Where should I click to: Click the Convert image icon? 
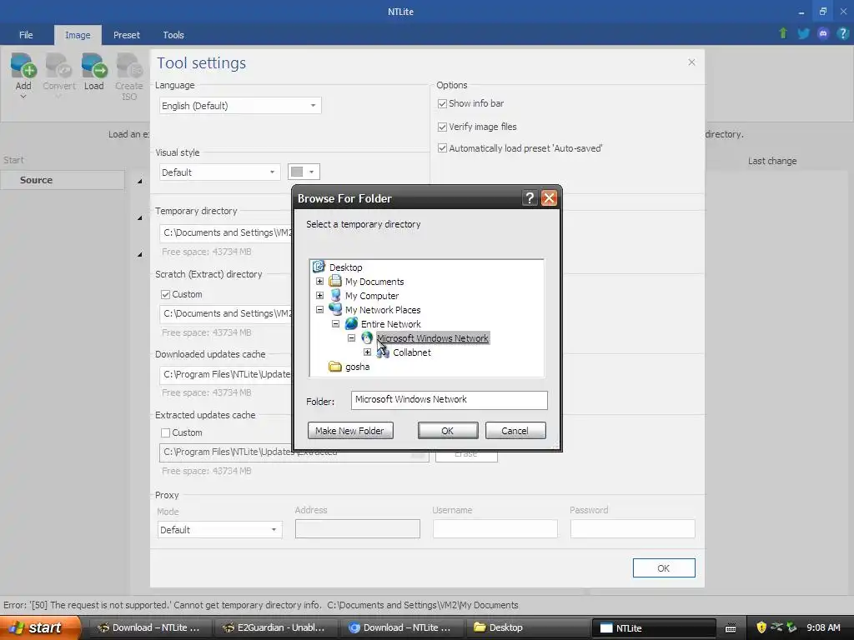pyautogui.click(x=59, y=66)
